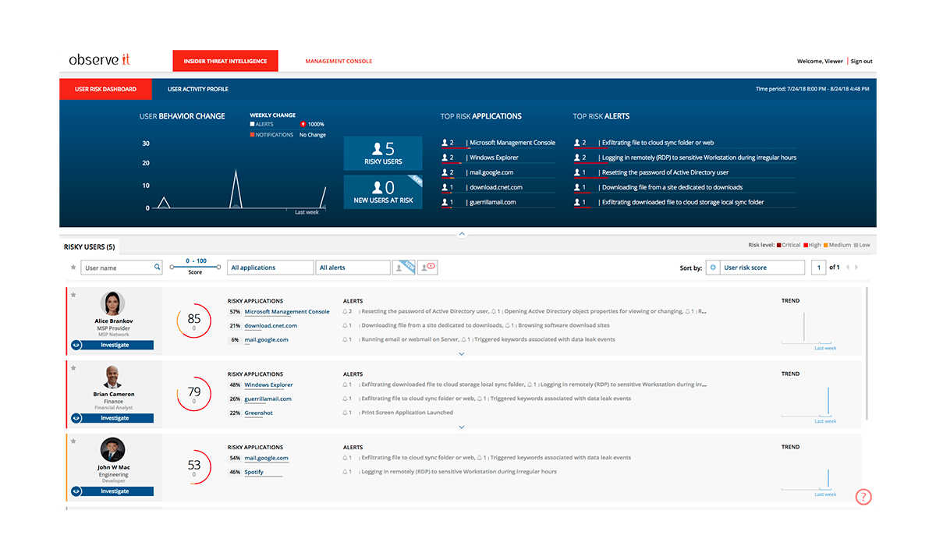Toggle the favorite star on Alice Brankov's card
Viewport: 936px width, 560px height.
tap(73, 295)
